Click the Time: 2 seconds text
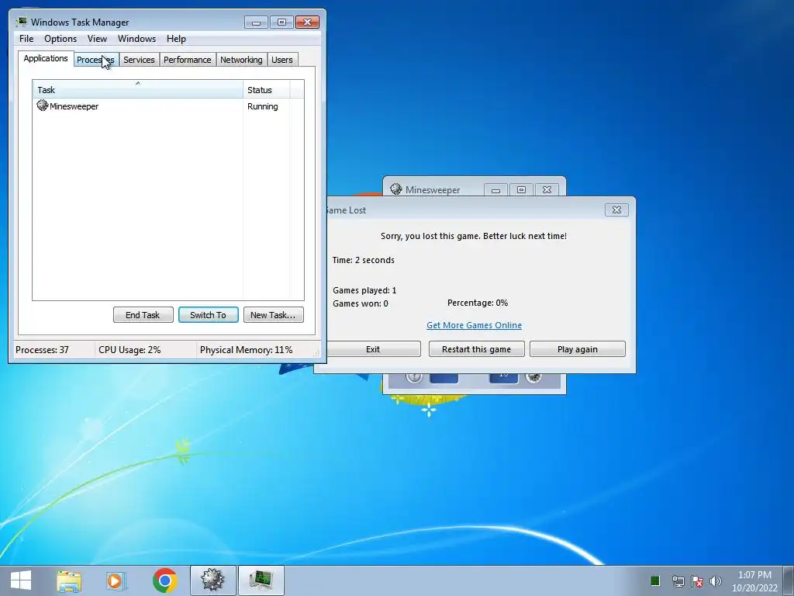Screen dimensions: 794x596 tap(363, 260)
